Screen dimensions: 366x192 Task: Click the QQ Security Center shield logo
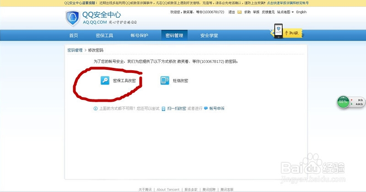point(72,18)
